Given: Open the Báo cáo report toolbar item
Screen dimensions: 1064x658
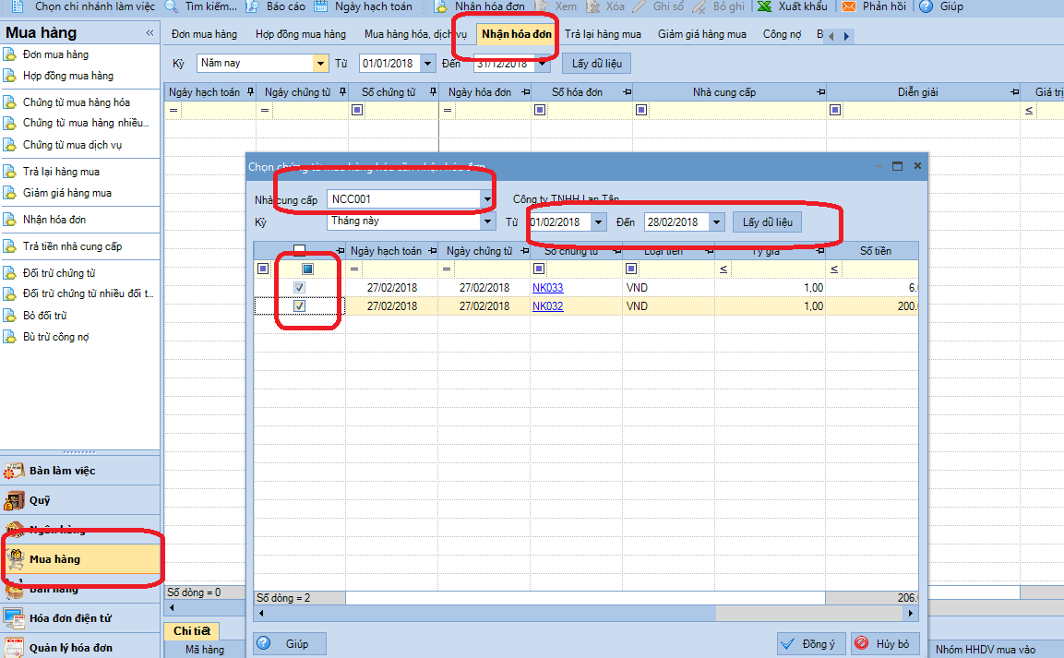Looking at the screenshot, I should click(276, 6).
